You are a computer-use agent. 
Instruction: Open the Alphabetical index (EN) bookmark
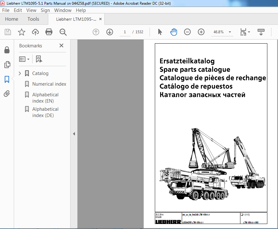tap(45, 98)
